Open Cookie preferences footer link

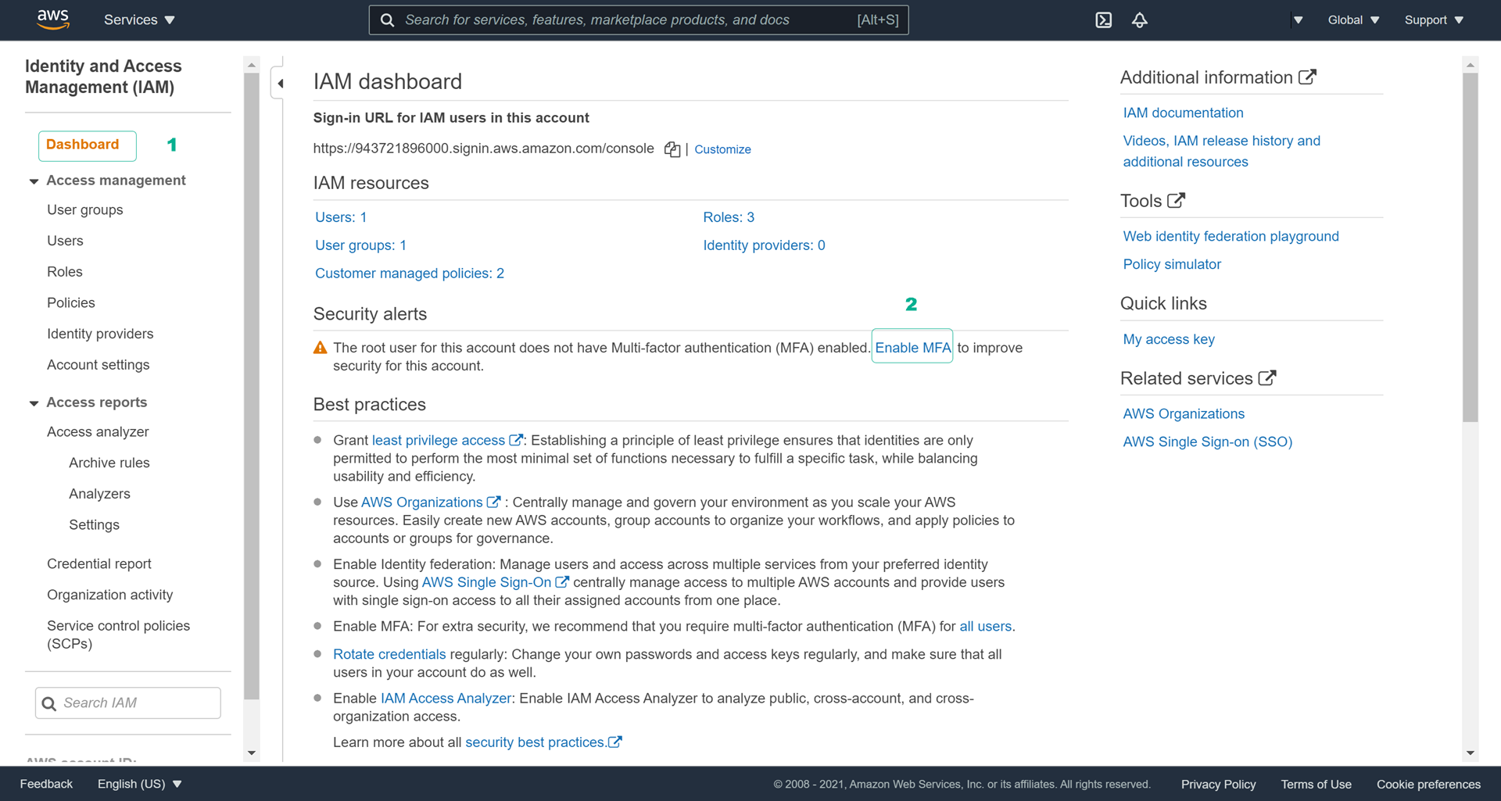pyautogui.click(x=1428, y=785)
